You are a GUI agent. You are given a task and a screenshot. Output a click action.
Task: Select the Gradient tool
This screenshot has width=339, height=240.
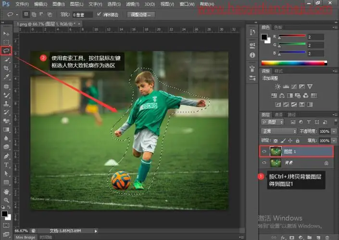click(x=6, y=129)
